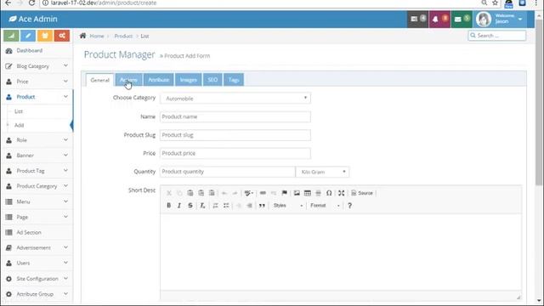Toggle Source view in editor
Screen dimensions: 544x306
point(362,193)
